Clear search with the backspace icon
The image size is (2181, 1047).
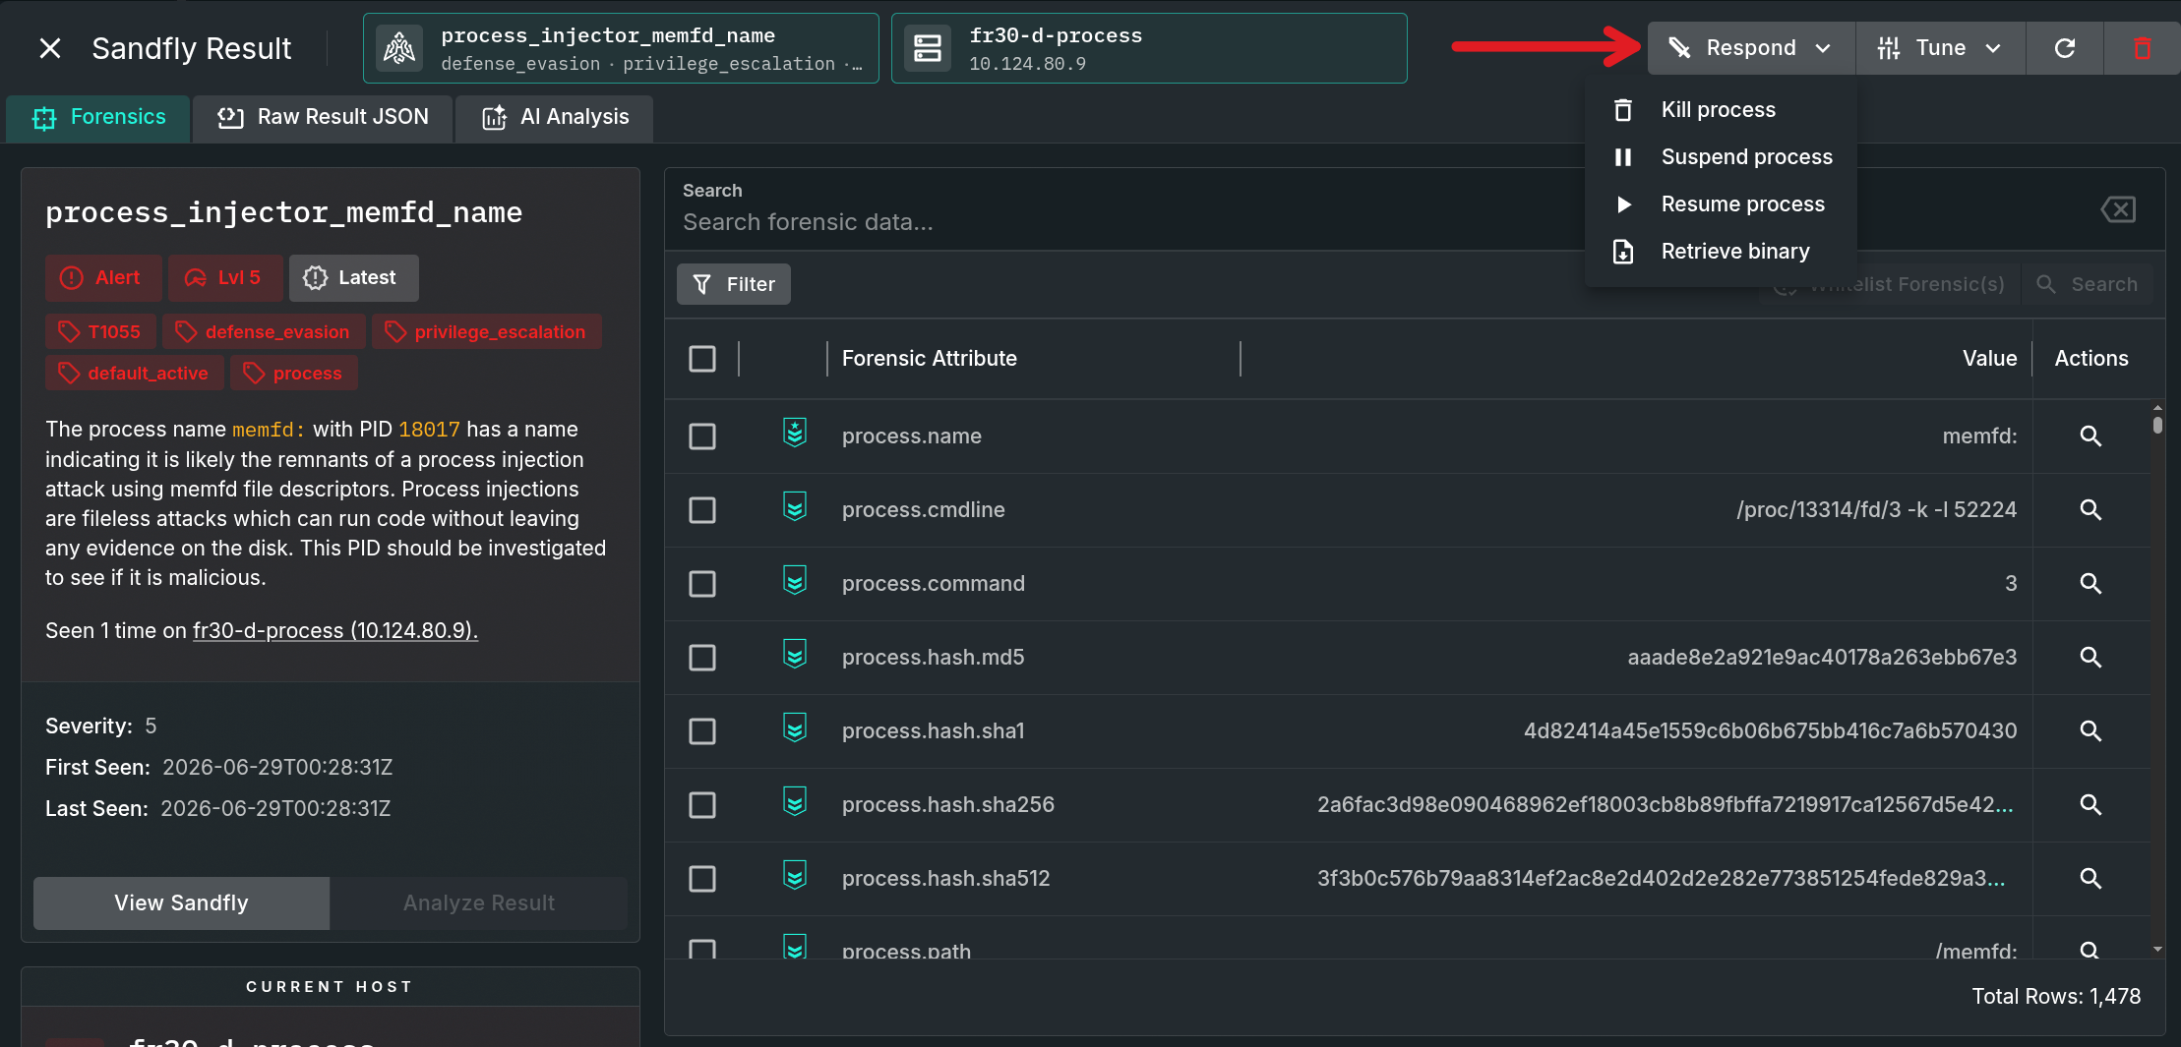(2118, 209)
